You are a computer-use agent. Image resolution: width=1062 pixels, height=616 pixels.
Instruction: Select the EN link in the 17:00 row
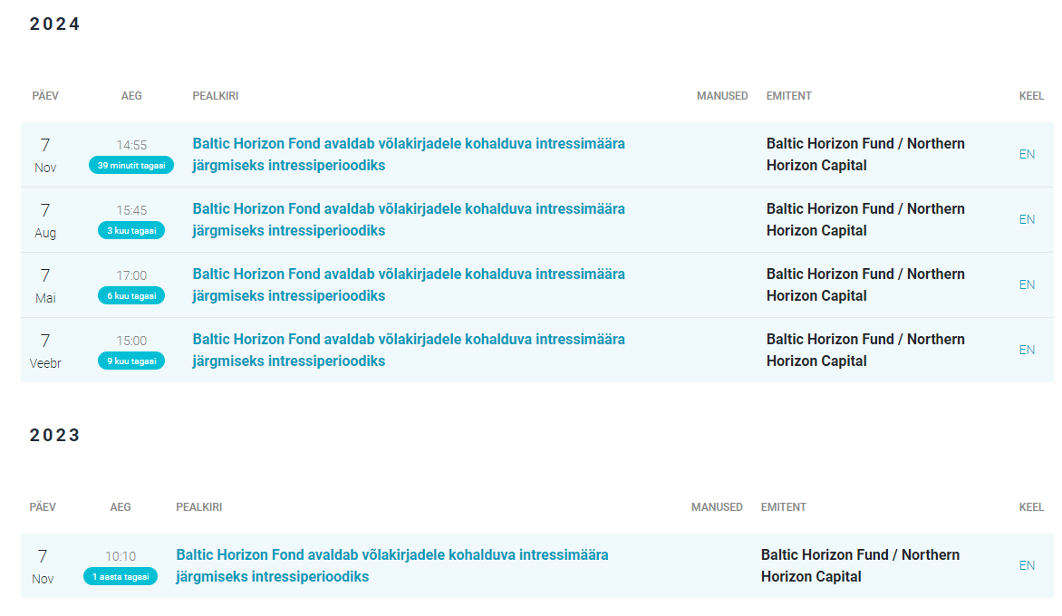tap(1027, 284)
